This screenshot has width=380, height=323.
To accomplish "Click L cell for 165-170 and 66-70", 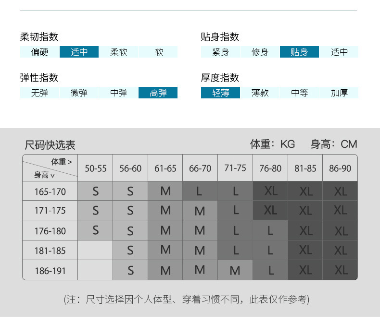I will coord(200,191).
